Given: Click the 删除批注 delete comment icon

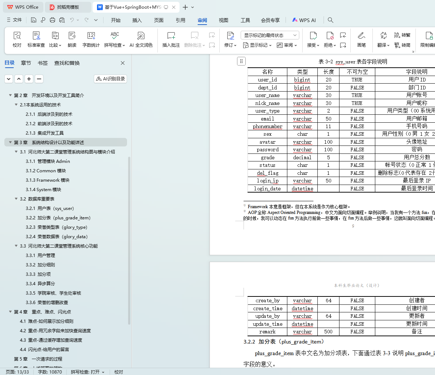Looking at the screenshot, I should pyautogui.click(x=195, y=35).
